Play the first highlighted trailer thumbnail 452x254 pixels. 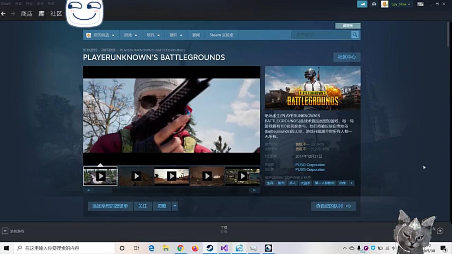coord(100,176)
